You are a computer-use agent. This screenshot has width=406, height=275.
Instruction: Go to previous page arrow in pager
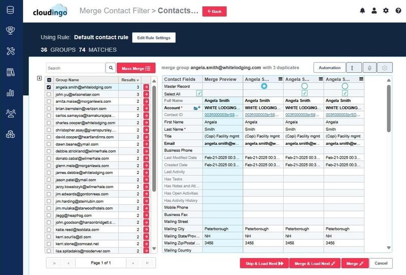tap(69, 263)
